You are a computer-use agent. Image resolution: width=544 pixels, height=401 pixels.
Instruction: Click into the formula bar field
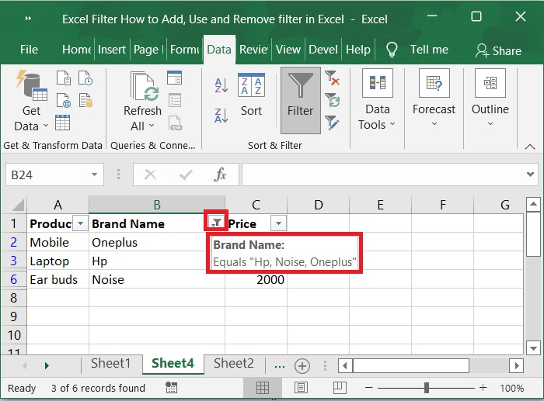[x=384, y=175]
